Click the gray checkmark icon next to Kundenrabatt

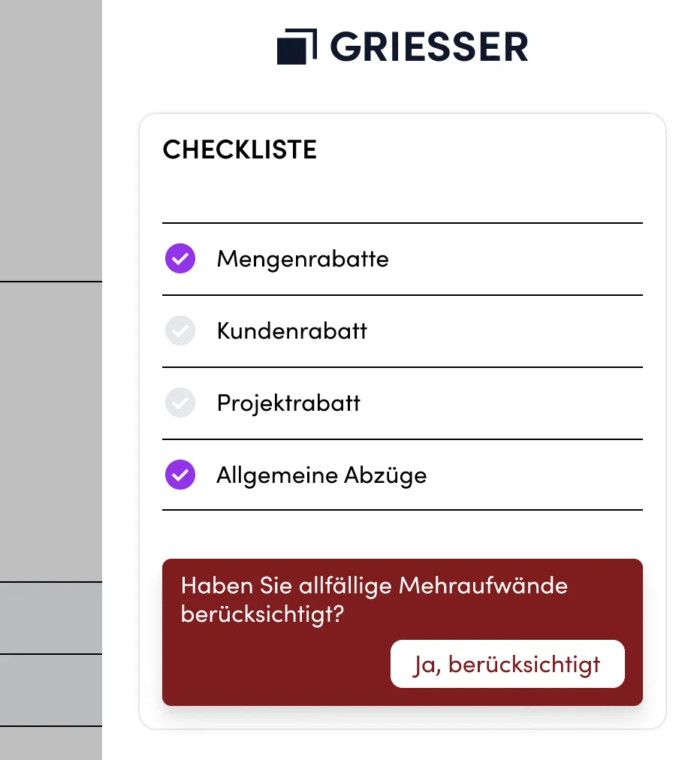(180, 330)
